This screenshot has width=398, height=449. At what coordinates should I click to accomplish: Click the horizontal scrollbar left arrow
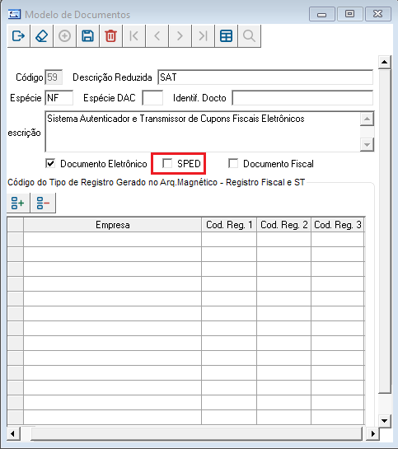[13, 433]
